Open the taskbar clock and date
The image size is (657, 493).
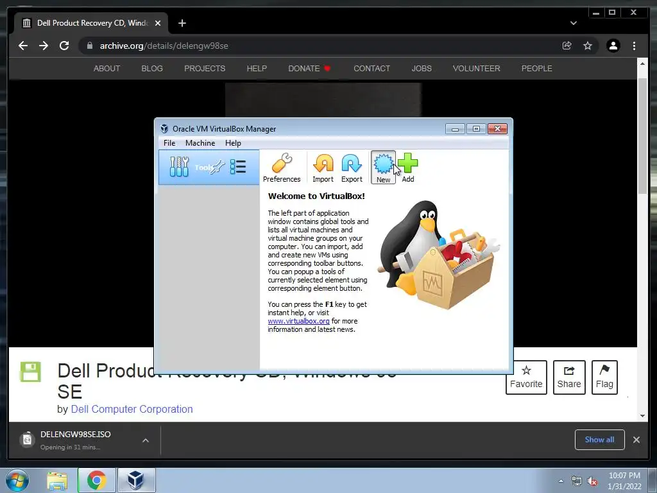click(624, 481)
